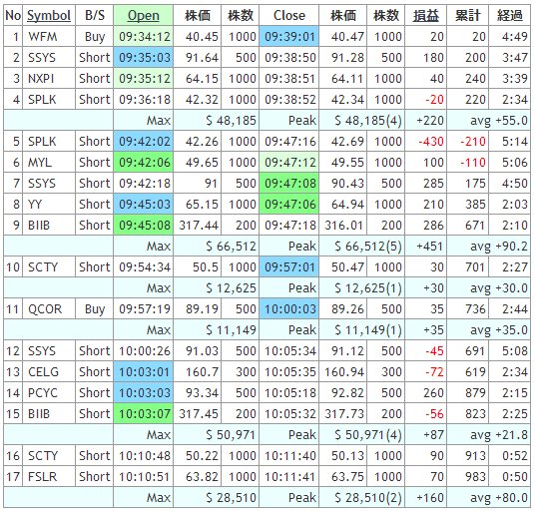Select the 累計 column header
Viewport: 535px width, 513px height.
click(468, 15)
